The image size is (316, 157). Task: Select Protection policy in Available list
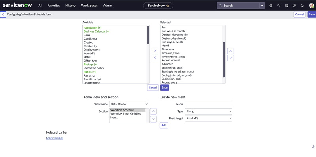click(94, 68)
